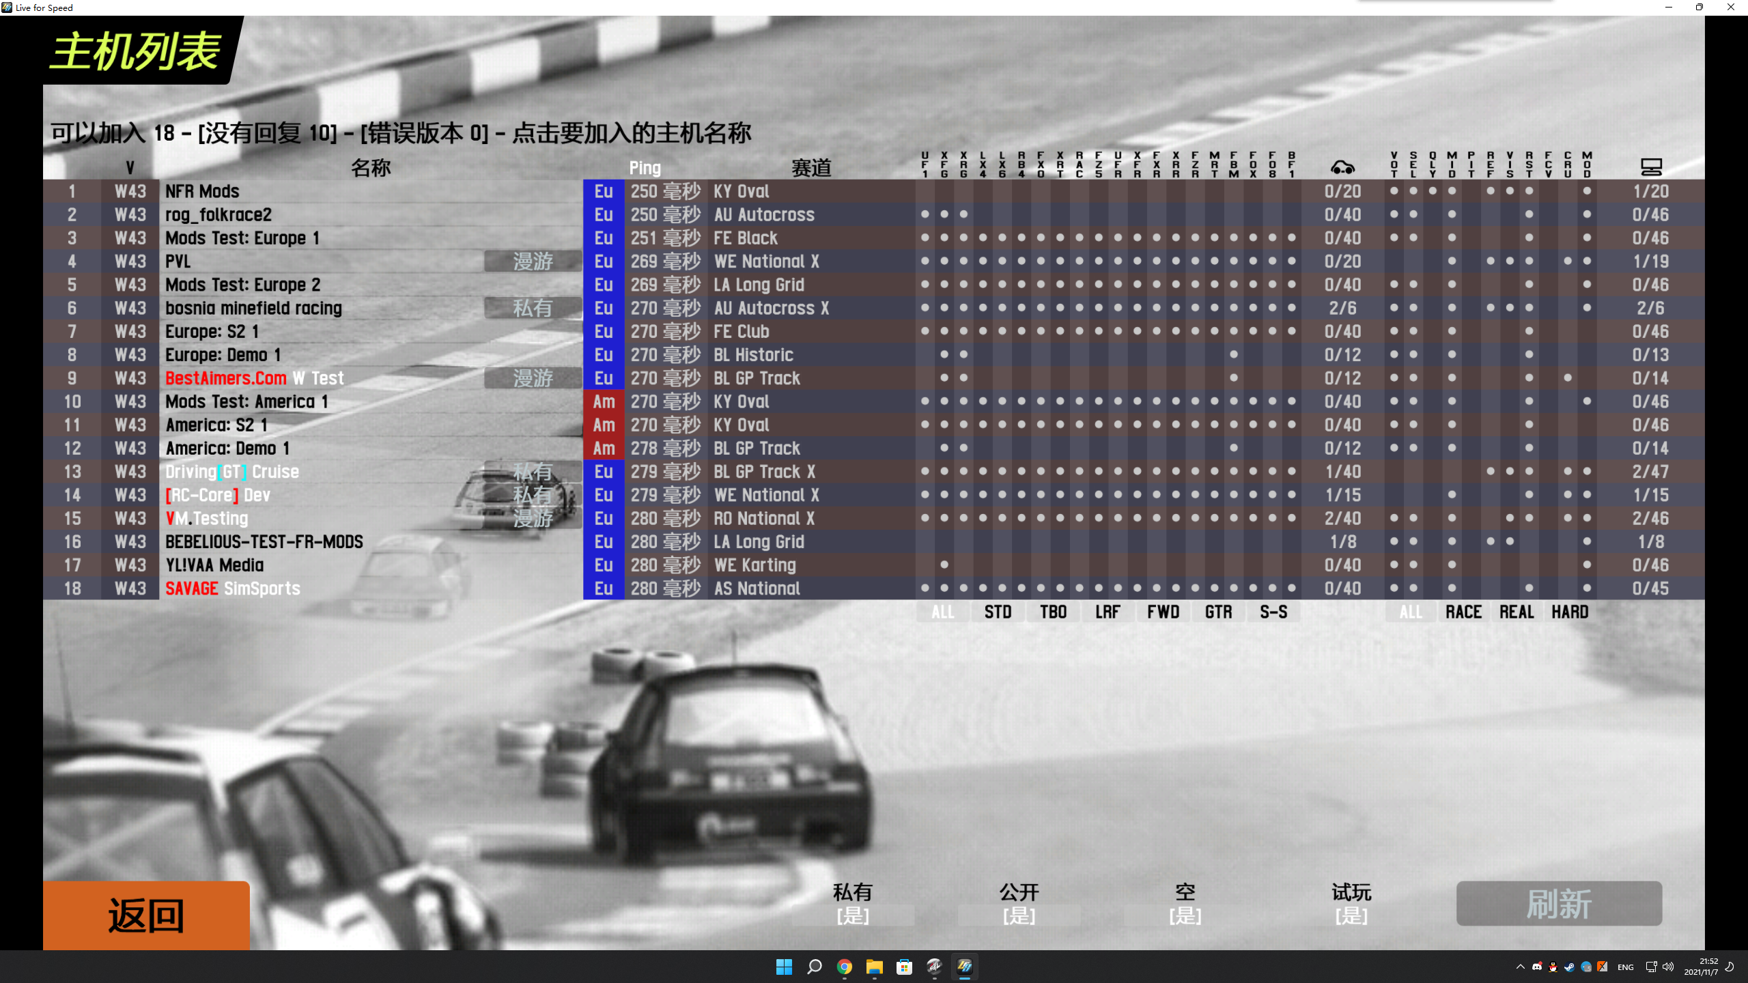The image size is (1748, 983).
Task: Sort host list by 赛道 track column
Action: point(810,168)
